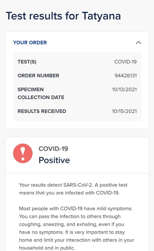This screenshot has height=251, width=154.
Task: Click the mild symptoms paragraph
Action: click(x=77, y=228)
